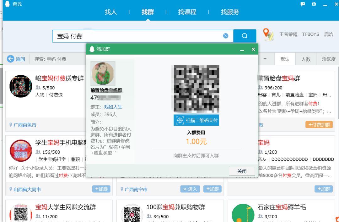Click the payment QR code image

point(197,88)
